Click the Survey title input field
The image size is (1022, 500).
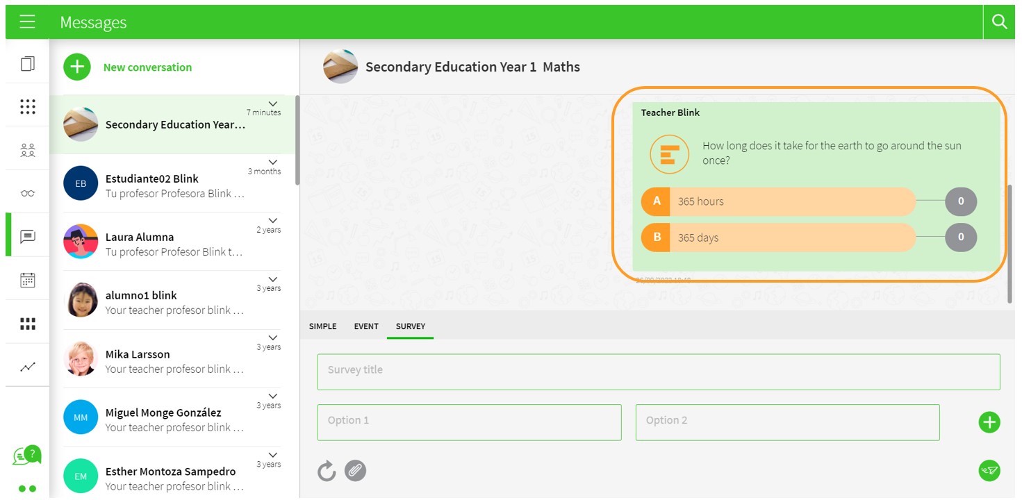[x=658, y=371]
